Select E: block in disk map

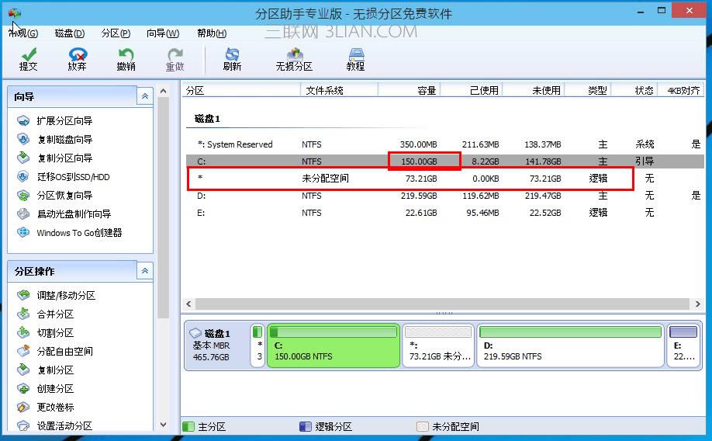tap(683, 346)
